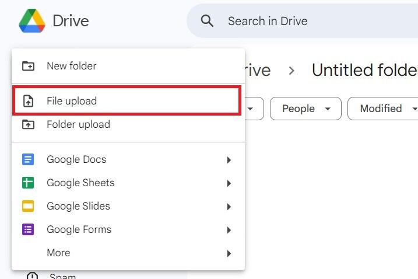Screen dimensions: 418x279
Task: Click the Google Drive logo icon
Action: pos(31,21)
